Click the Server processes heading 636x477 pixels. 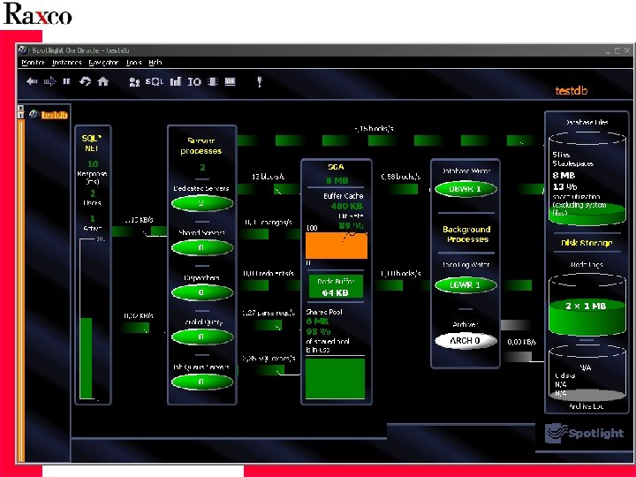point(201,146)
